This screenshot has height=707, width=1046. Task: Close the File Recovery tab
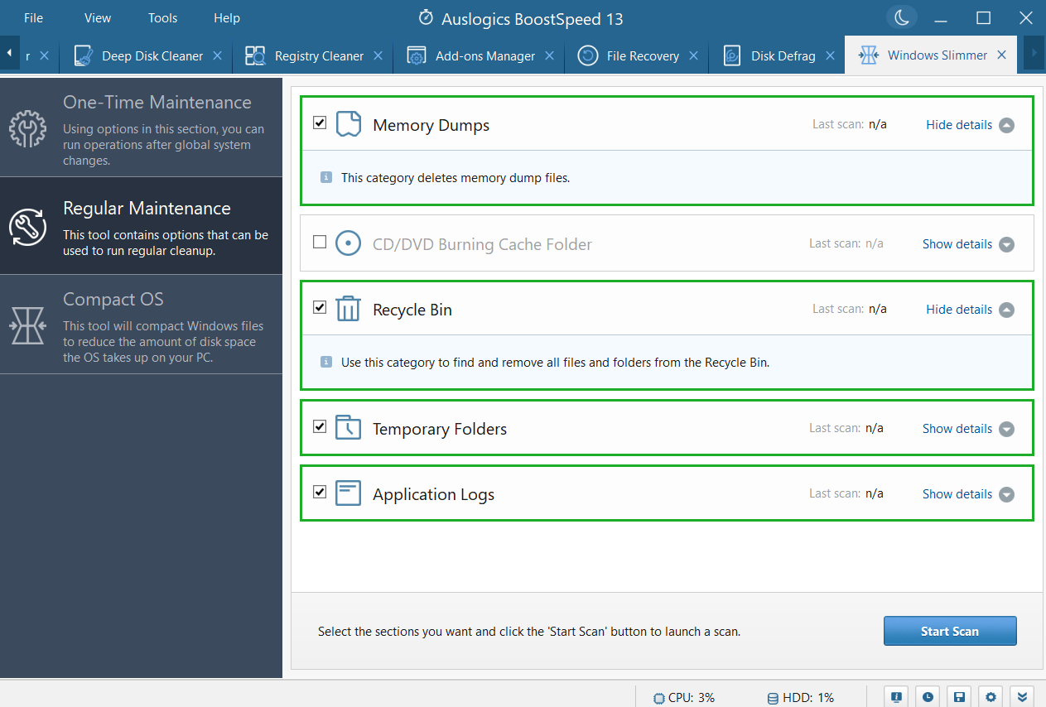[x=693, y=55]
